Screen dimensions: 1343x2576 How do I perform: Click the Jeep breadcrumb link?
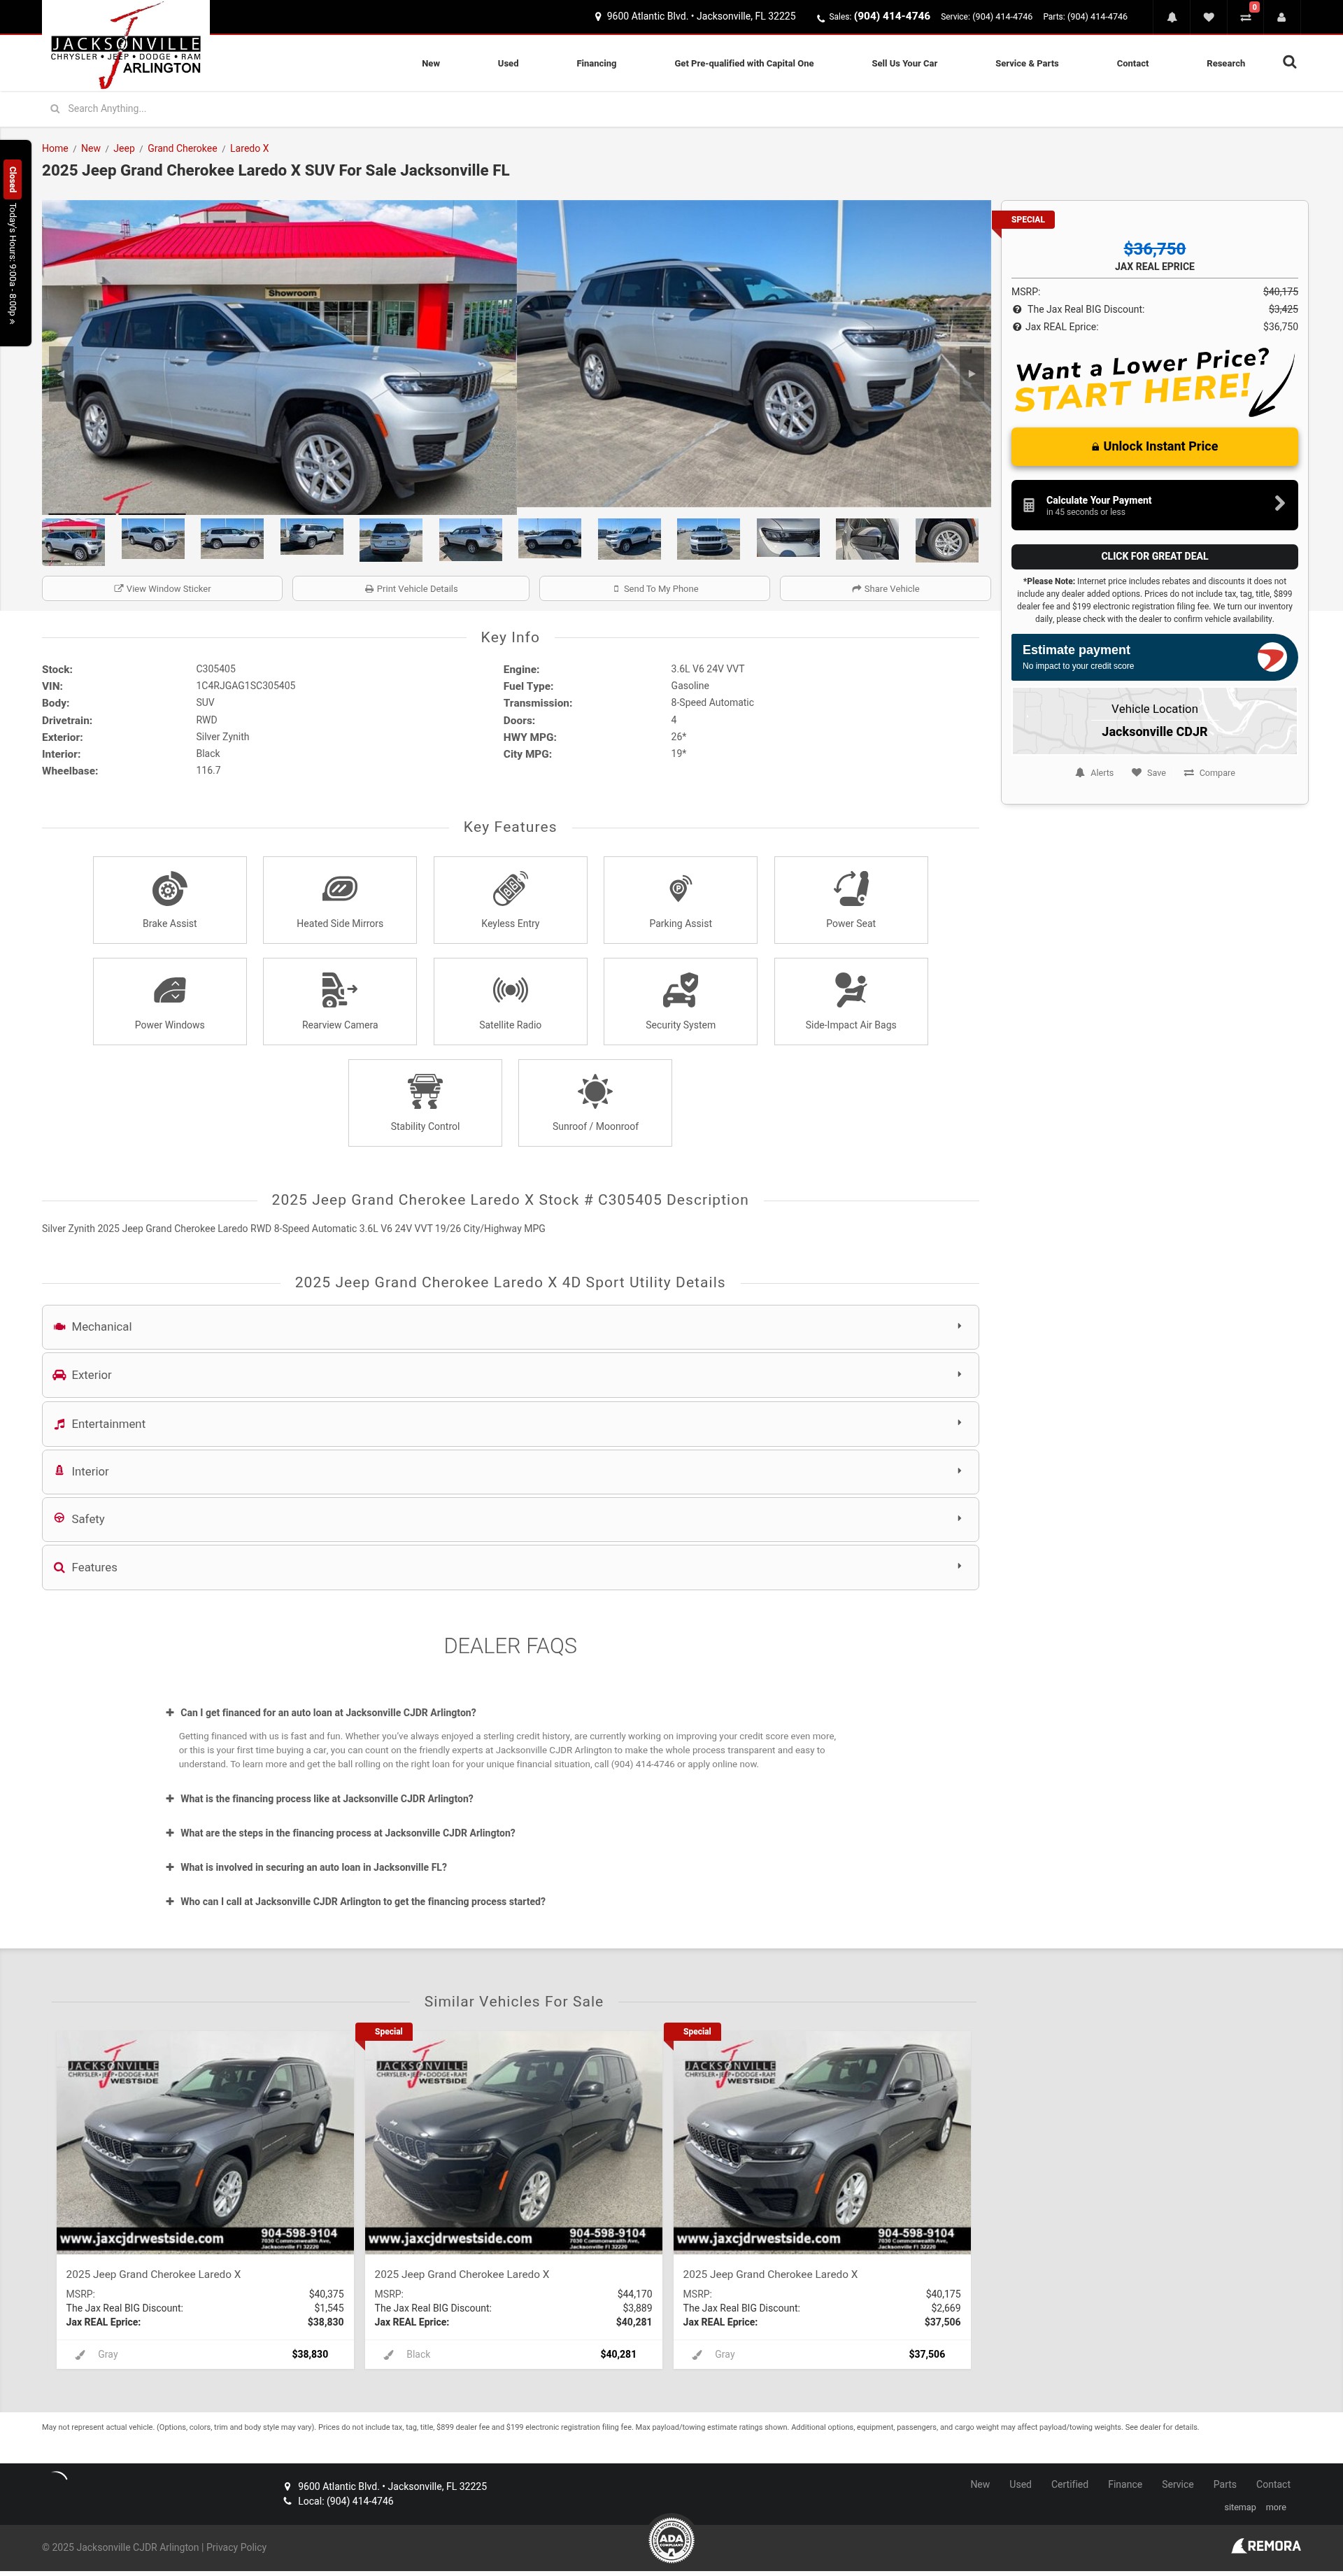124,148
